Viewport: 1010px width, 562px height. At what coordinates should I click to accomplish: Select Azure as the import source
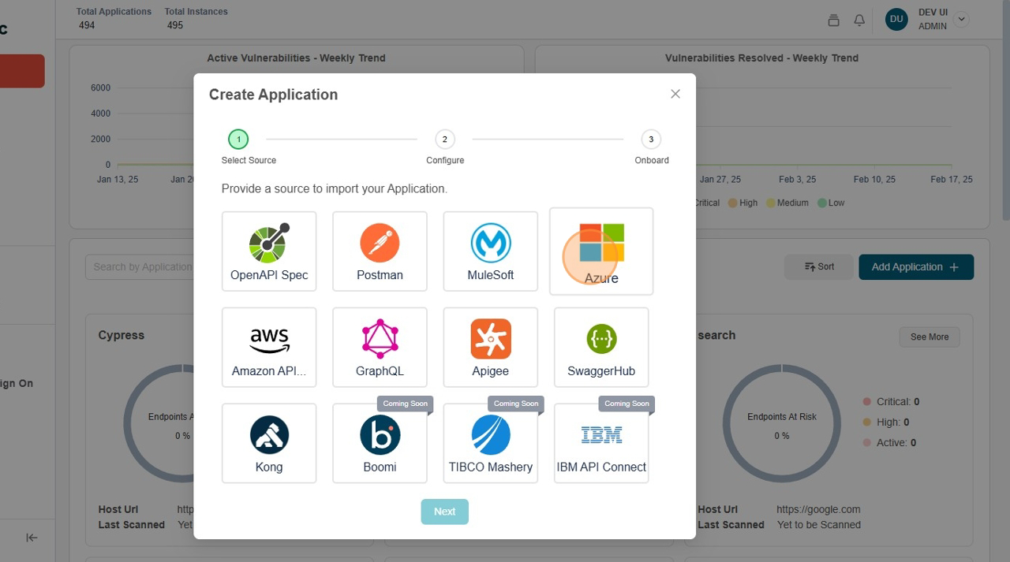(600, 251)
